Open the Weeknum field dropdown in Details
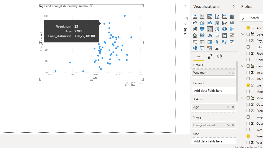263x148 pixels. (229, 73)
